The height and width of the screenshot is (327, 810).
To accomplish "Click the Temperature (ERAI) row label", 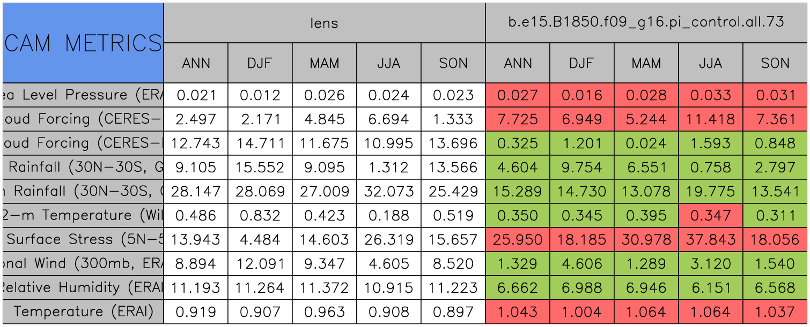I will (x=83, y=311).
